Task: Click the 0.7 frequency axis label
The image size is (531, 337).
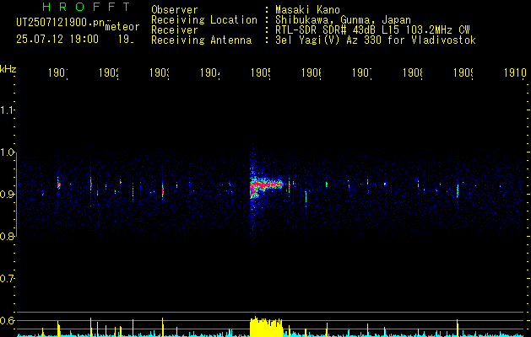Action: coord(7,279)
